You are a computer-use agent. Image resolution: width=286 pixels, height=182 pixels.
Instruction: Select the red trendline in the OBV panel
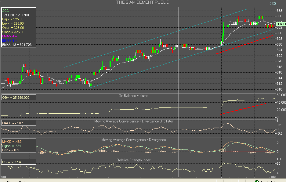click(x=243, y=109)
